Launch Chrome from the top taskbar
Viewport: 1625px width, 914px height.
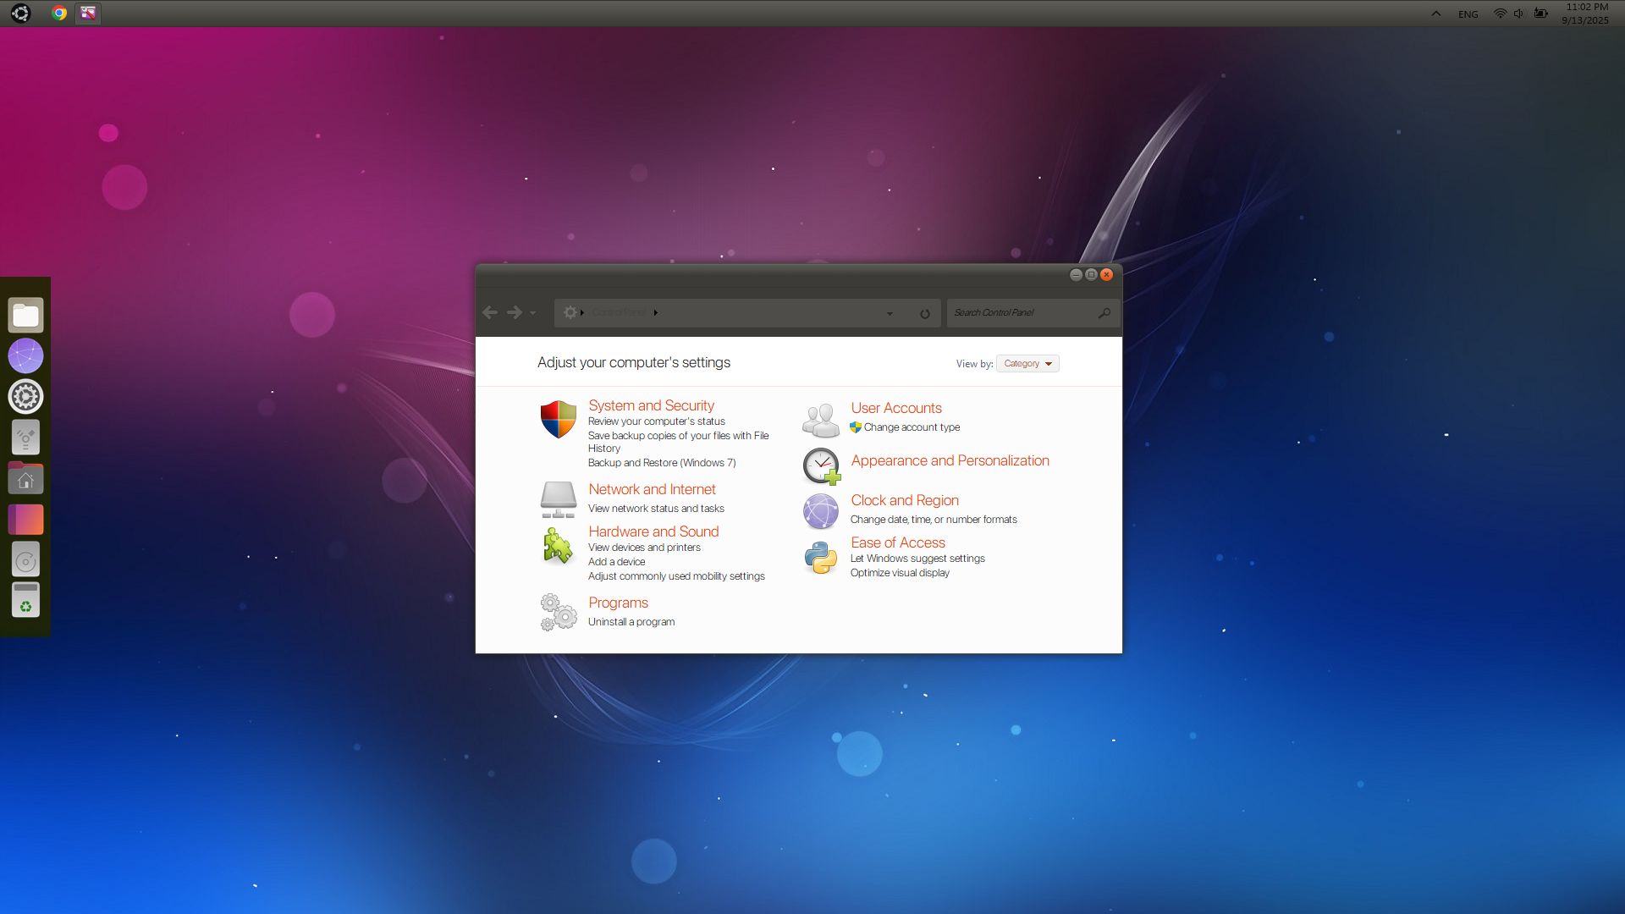point(59,13)
